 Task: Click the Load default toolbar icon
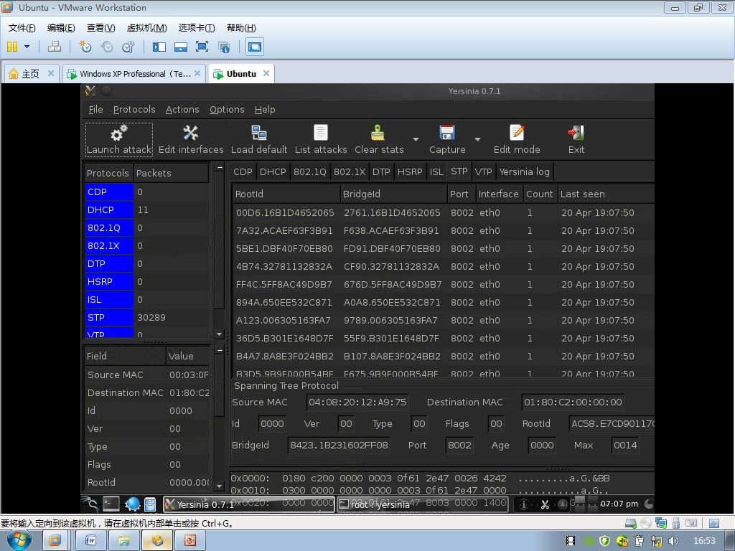(258, 133)
